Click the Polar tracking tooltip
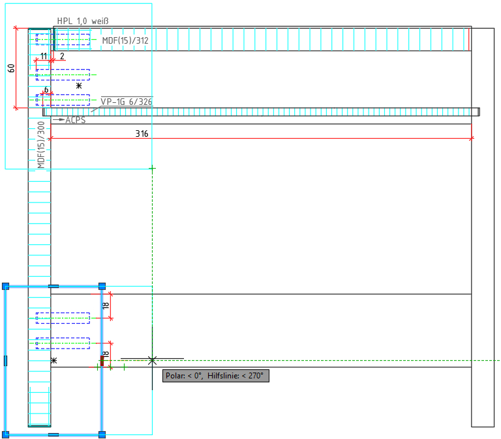 click(215, 376)
